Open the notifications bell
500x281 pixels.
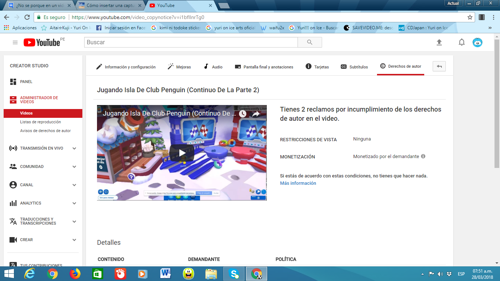point(462,42)
